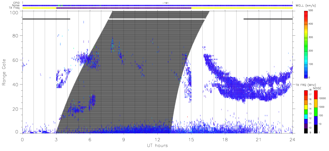The width and height of the screenshot is (329, 151).
Task: Click the Range Gate axis title
Action: pyautogui.click(x=4, y=72)
